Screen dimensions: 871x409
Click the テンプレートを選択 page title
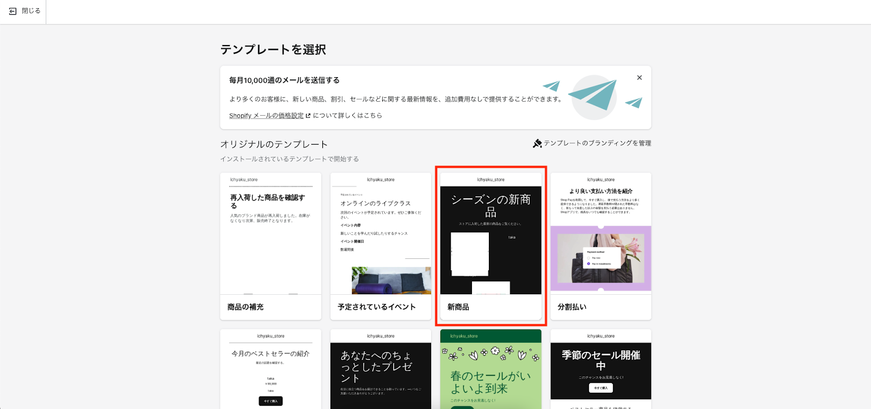273,49
